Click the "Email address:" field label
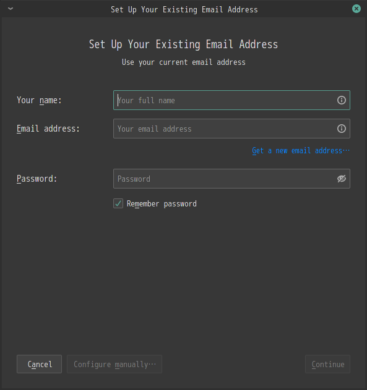Viewport: 367px width, 390px height. 48,129
